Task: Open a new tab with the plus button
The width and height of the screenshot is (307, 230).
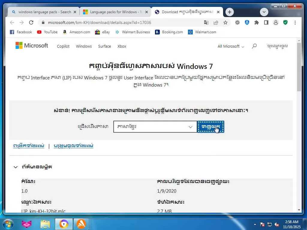Action: pos(229,12)
